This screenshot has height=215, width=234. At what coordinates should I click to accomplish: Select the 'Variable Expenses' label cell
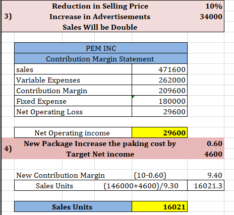(73, 80)
